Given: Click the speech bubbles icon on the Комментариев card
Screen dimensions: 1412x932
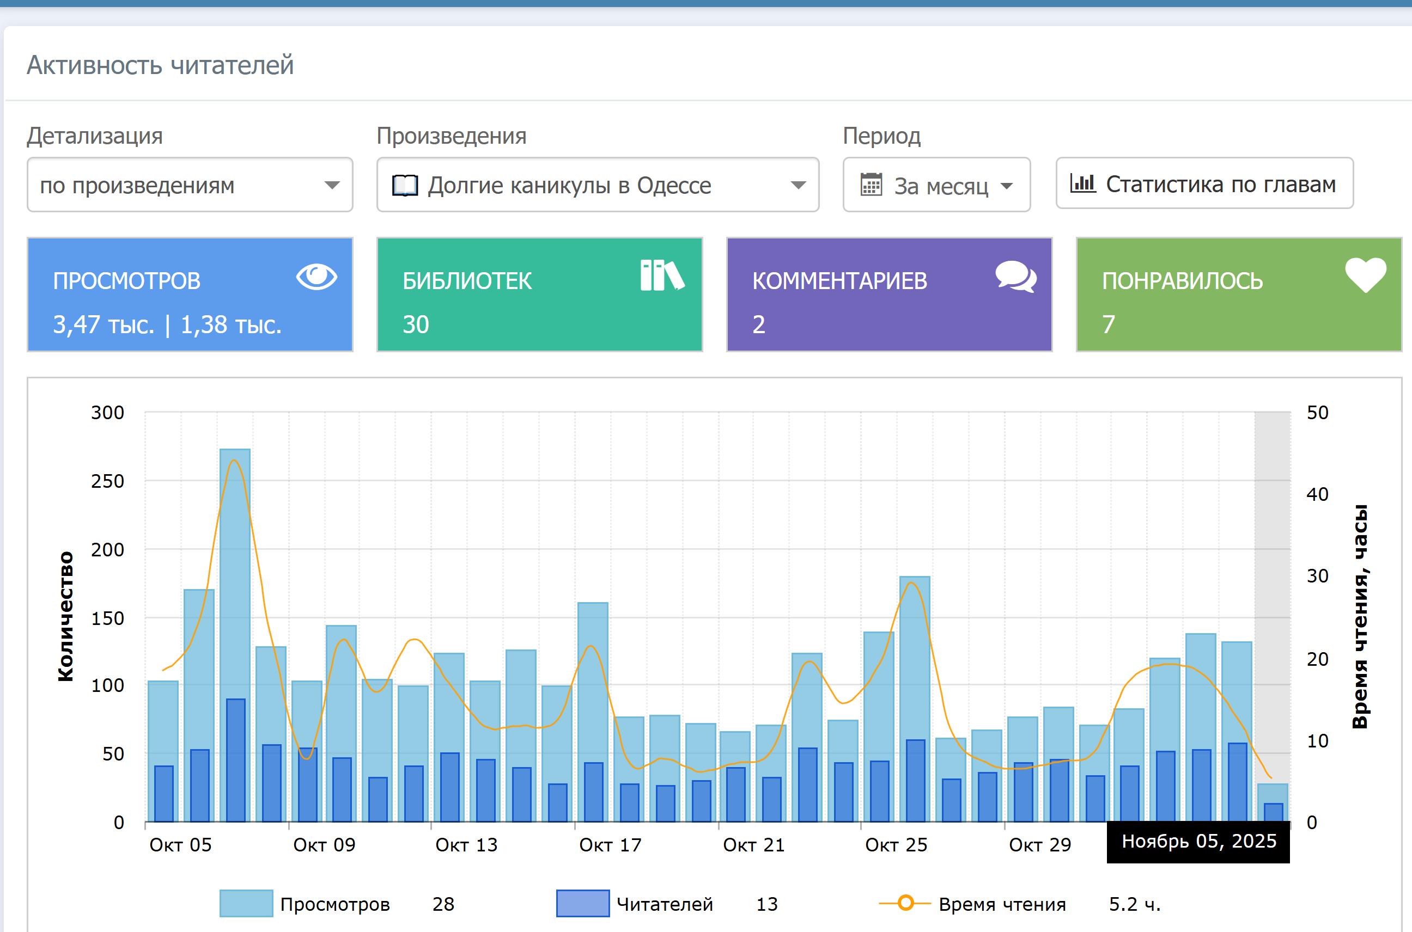Looking at the screenshot, I should pos(1016,277).
